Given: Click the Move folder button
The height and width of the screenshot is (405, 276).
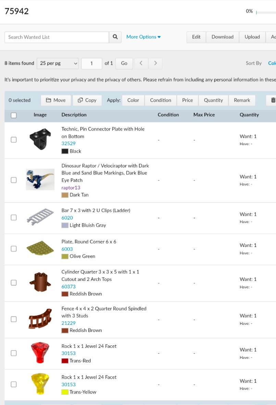Looking at the screenshot, I should 56,100.
